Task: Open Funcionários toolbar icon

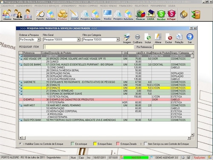Action: pos(17,15)
